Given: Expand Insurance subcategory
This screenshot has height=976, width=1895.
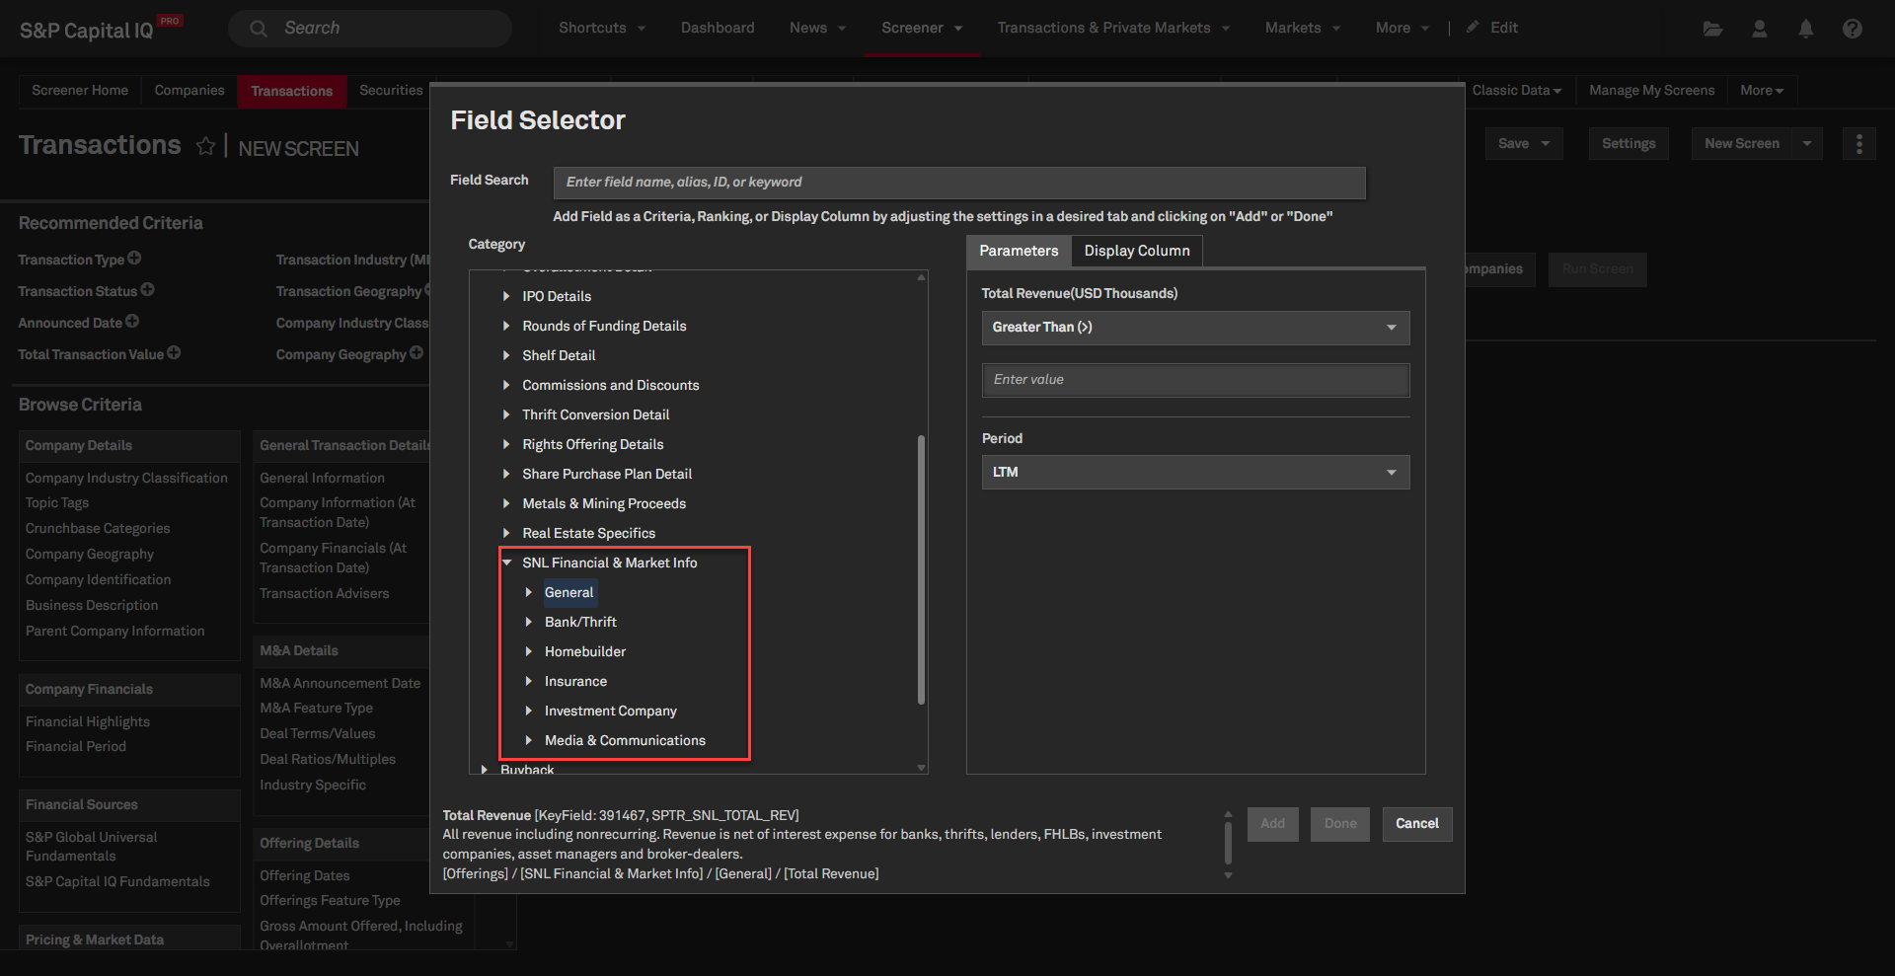Looking at the screenshot, I should [x=528, y=681].
